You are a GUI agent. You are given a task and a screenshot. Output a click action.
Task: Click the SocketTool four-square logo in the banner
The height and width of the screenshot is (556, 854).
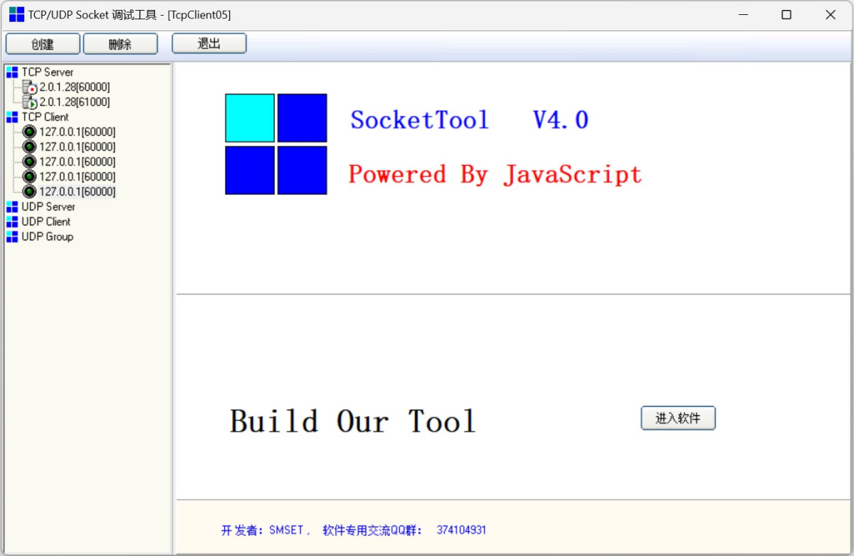pos(275,144)
